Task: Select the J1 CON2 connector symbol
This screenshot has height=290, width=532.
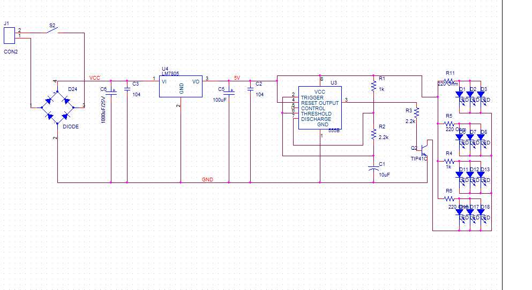Action: tap(9, 35)
